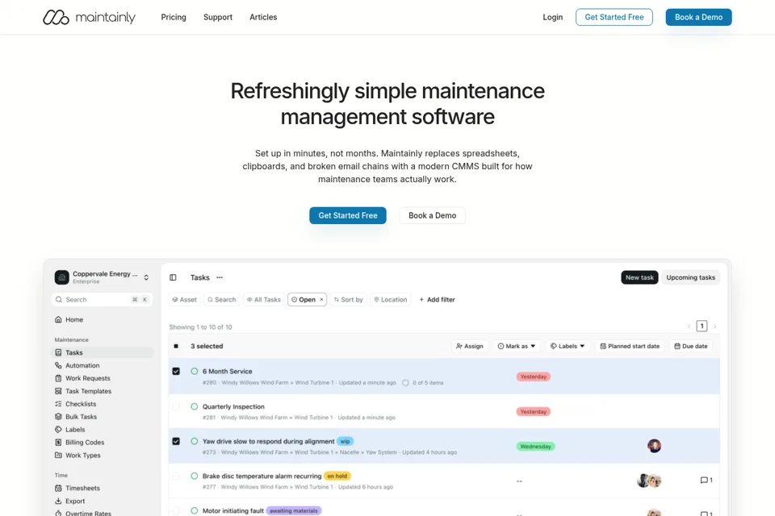Mark Yaw drive task status circle
Viewport: 775px width, 516px height.
195,442
